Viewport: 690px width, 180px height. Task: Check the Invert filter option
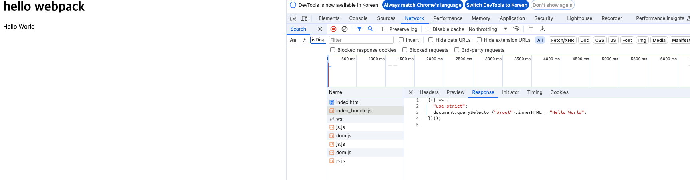(x=401, y=40)
